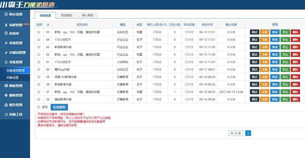Screen dimensions: 305x158
Task: Tick the checkbox for rule id 59
Action: tap(39, 77)
